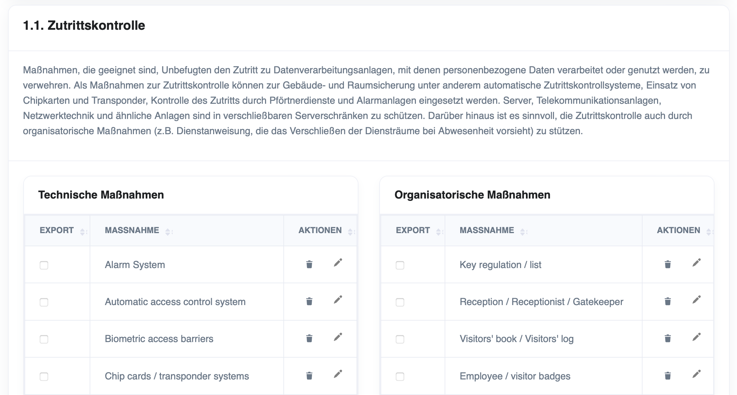
Task: Delete Reception / Receptionist / Gatekeeper row
Action: point(668,302)
